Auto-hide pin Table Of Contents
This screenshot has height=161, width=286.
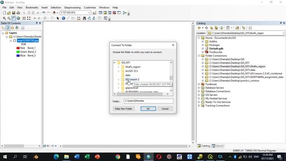pos(37,23)
